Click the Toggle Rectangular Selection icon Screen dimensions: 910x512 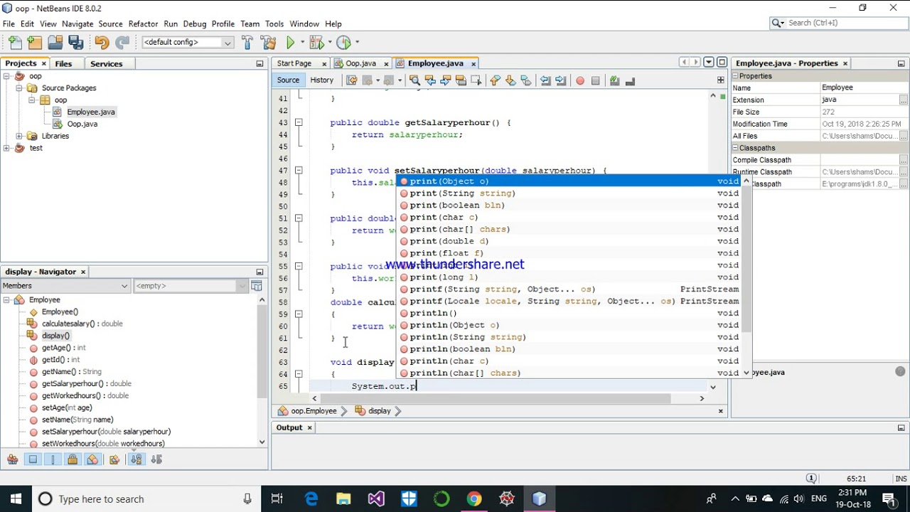pyautogui.click(x=476, y=80)
